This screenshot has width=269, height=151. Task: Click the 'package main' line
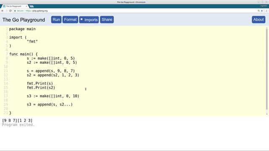(x=22, y=29)
